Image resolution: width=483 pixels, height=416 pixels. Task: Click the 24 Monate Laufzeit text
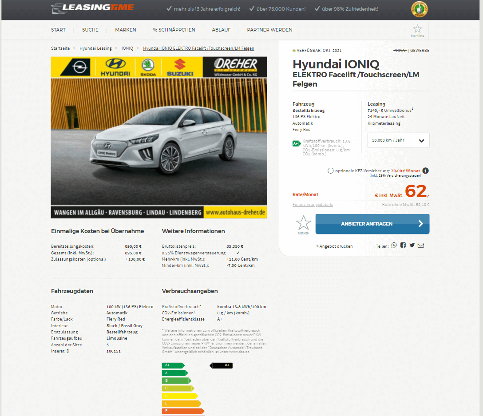point(386,117)
